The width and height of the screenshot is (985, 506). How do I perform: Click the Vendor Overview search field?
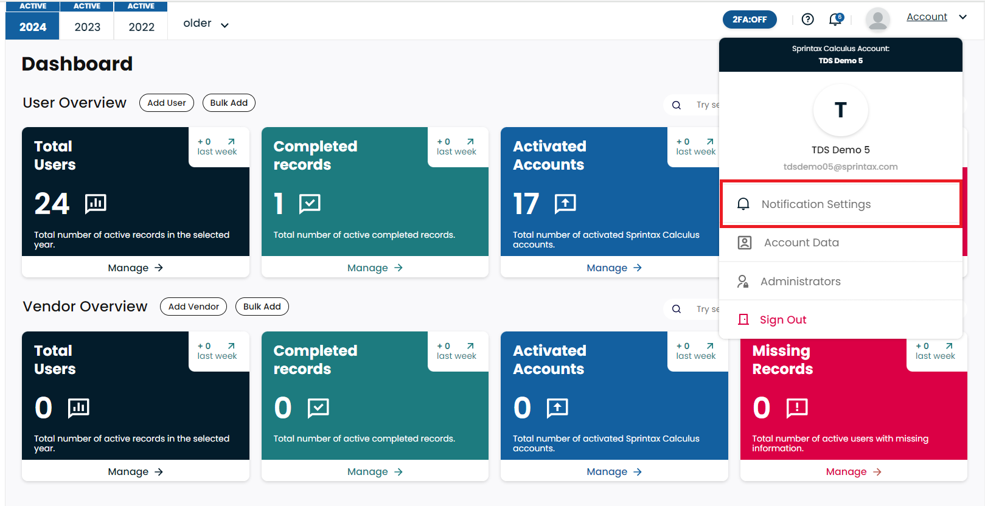coord(692,309)
